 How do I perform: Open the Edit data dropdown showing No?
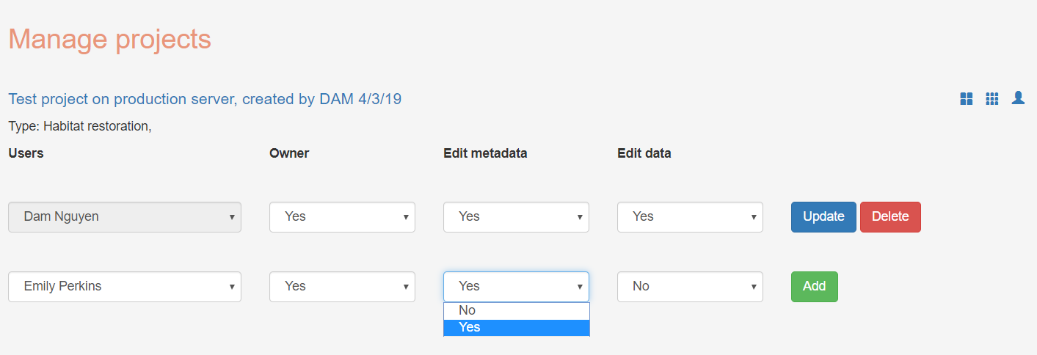pyautogui.click(x=690, y=287)
